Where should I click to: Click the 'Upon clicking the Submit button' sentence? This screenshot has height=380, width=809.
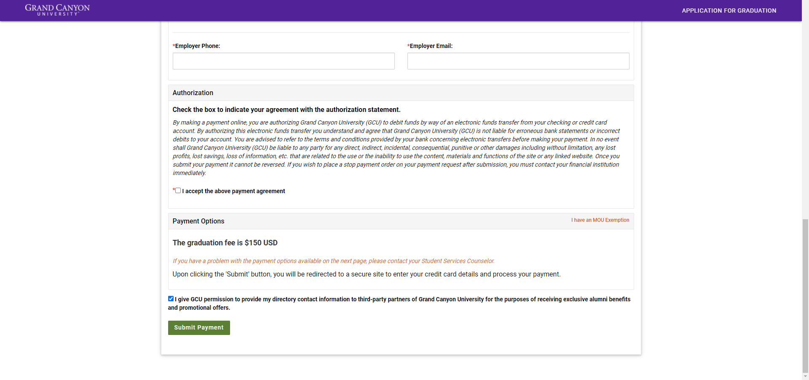point(367,274)
